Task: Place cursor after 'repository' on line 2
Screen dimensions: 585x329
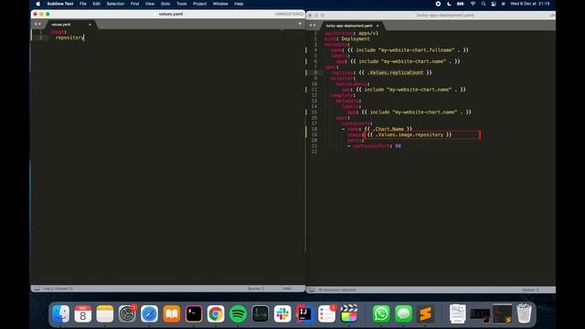Action: click(84, 37)
